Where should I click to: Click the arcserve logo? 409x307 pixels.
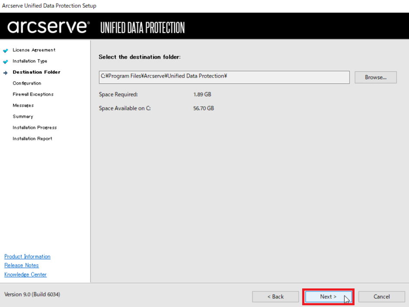[x=48, y=27]
